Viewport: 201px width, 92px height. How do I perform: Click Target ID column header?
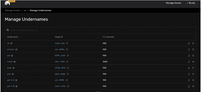point(59,37)
